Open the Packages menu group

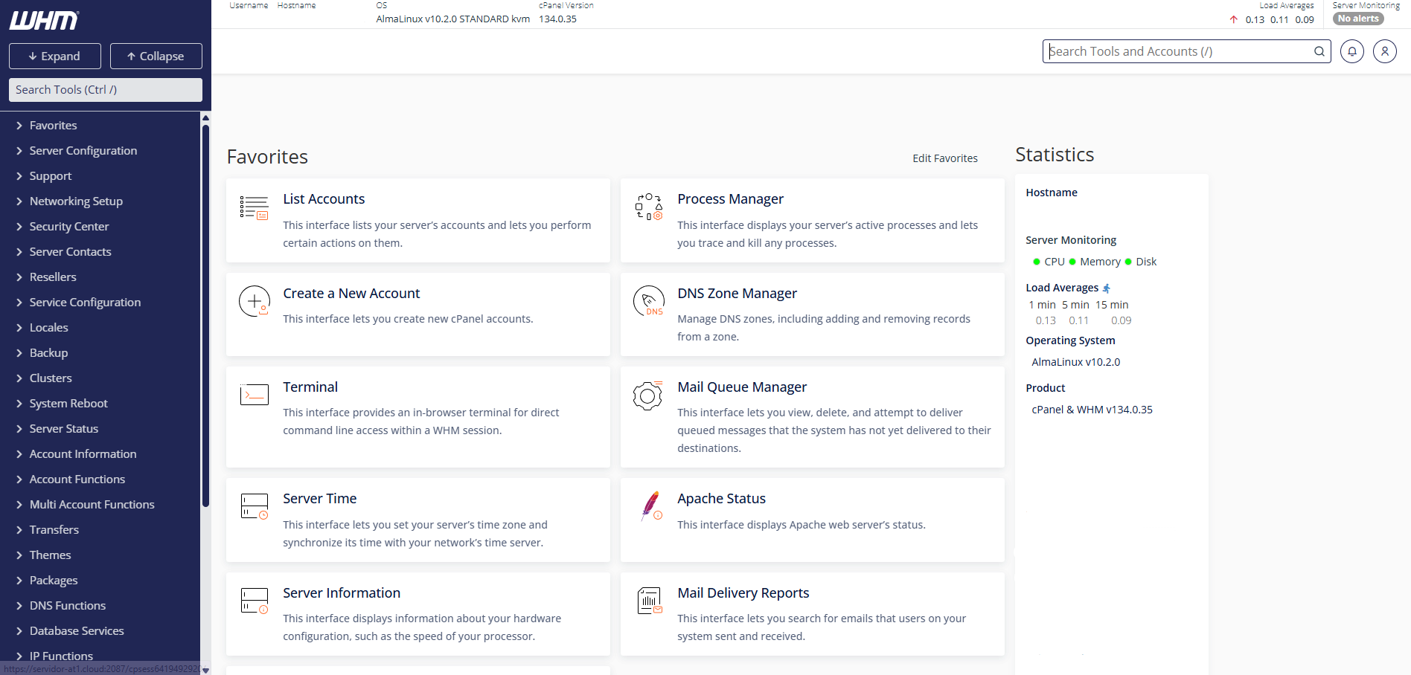[100, 581]
